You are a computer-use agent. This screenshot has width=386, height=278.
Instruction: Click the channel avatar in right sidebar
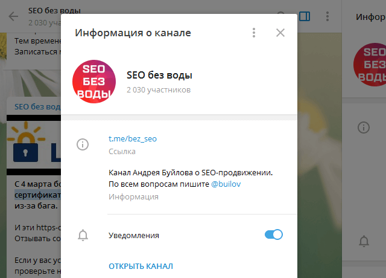[370, 65]
